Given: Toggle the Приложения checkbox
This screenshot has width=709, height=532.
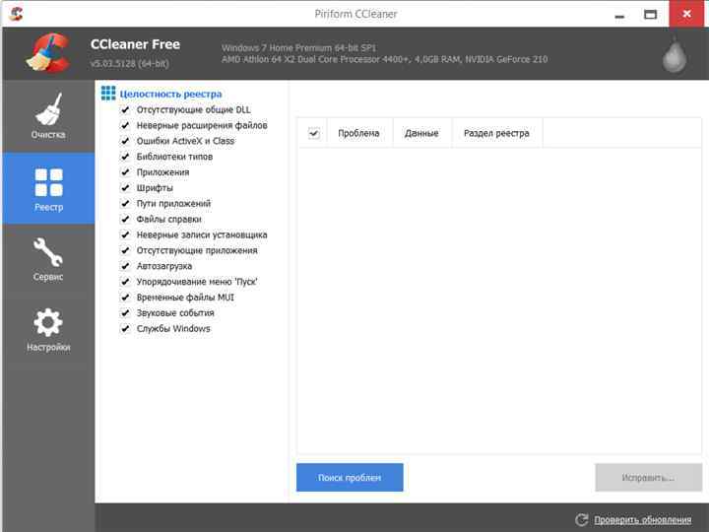Looking at the screenshot, I should pyautogui.click(x=125, y=171).
